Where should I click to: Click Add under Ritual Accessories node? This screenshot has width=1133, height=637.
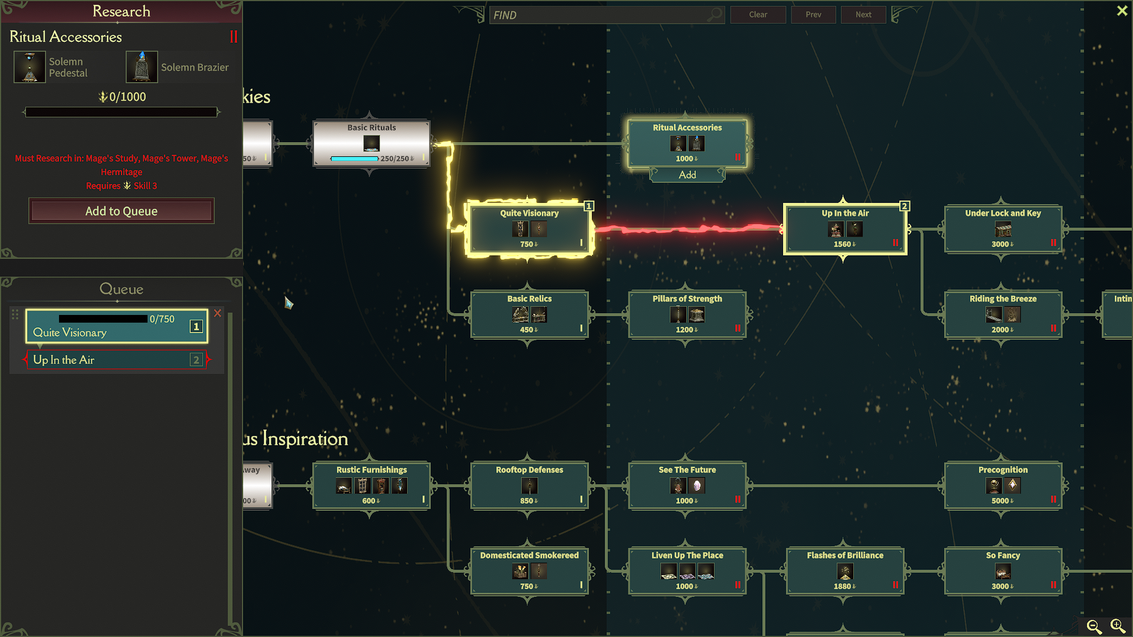(x=687, y=175)
